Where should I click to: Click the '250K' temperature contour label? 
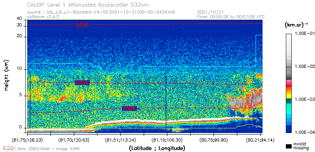pos(129,109)
